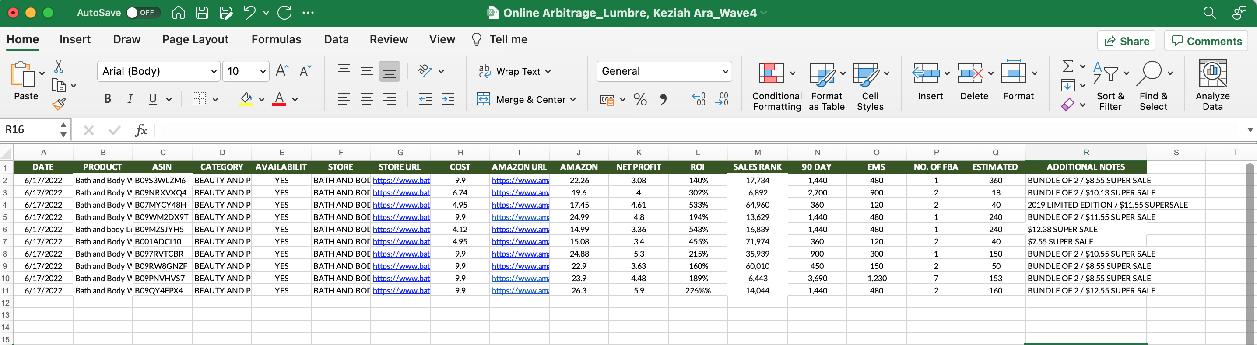
Task: Click the Save As icon with pencil
Action: click(x=226, y=13)
